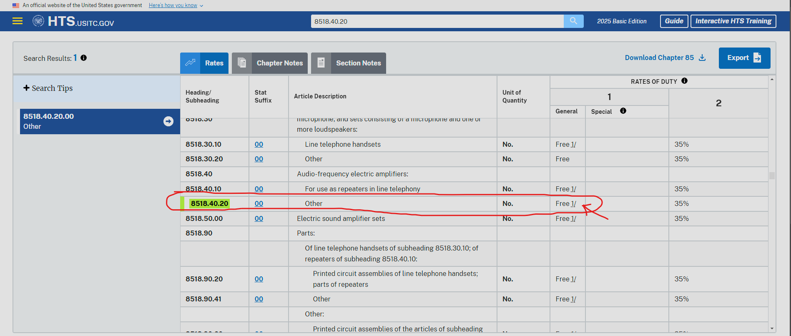Screen dimensions: 791x336
Task: Click the Download Chapter 85 download icon
Action: pos(702,58)
